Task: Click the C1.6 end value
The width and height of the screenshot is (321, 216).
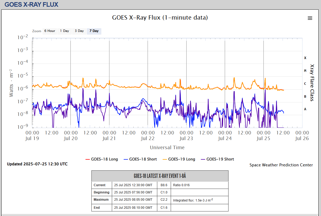Action: tap(164, 208)
